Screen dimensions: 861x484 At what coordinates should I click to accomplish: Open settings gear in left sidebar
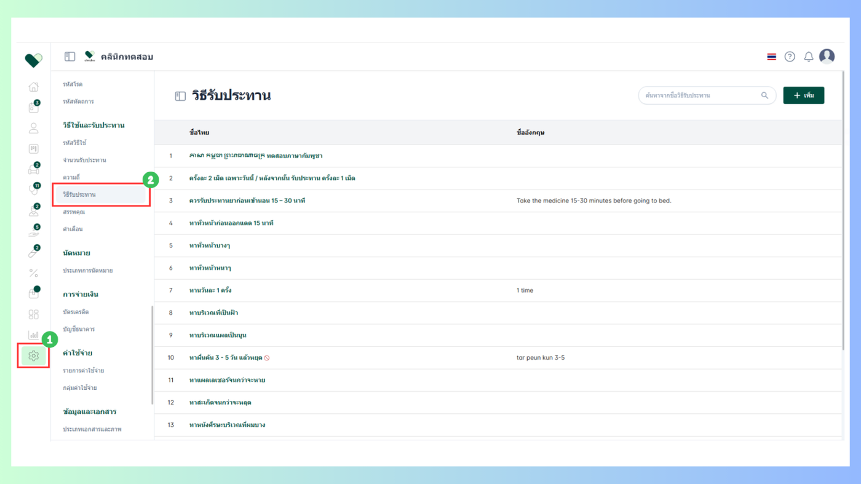coord(33,355)
